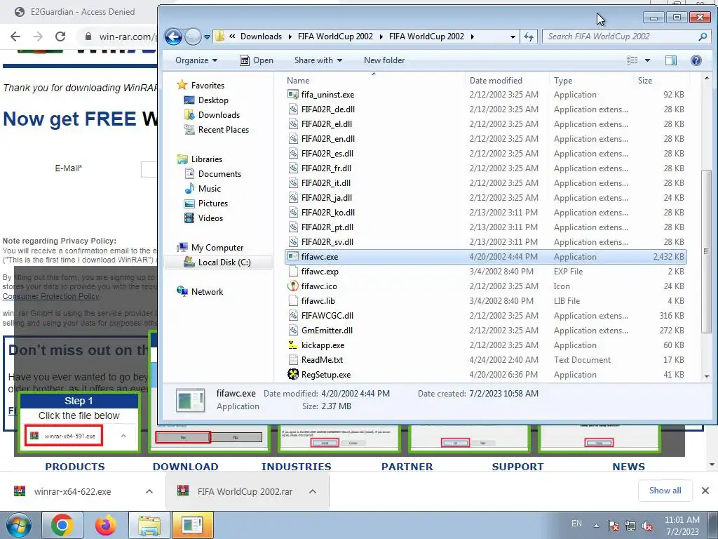Viewport: 718px width, 539px height.
Task: Open the Organize menu
Action: click(x=196, y=60)
